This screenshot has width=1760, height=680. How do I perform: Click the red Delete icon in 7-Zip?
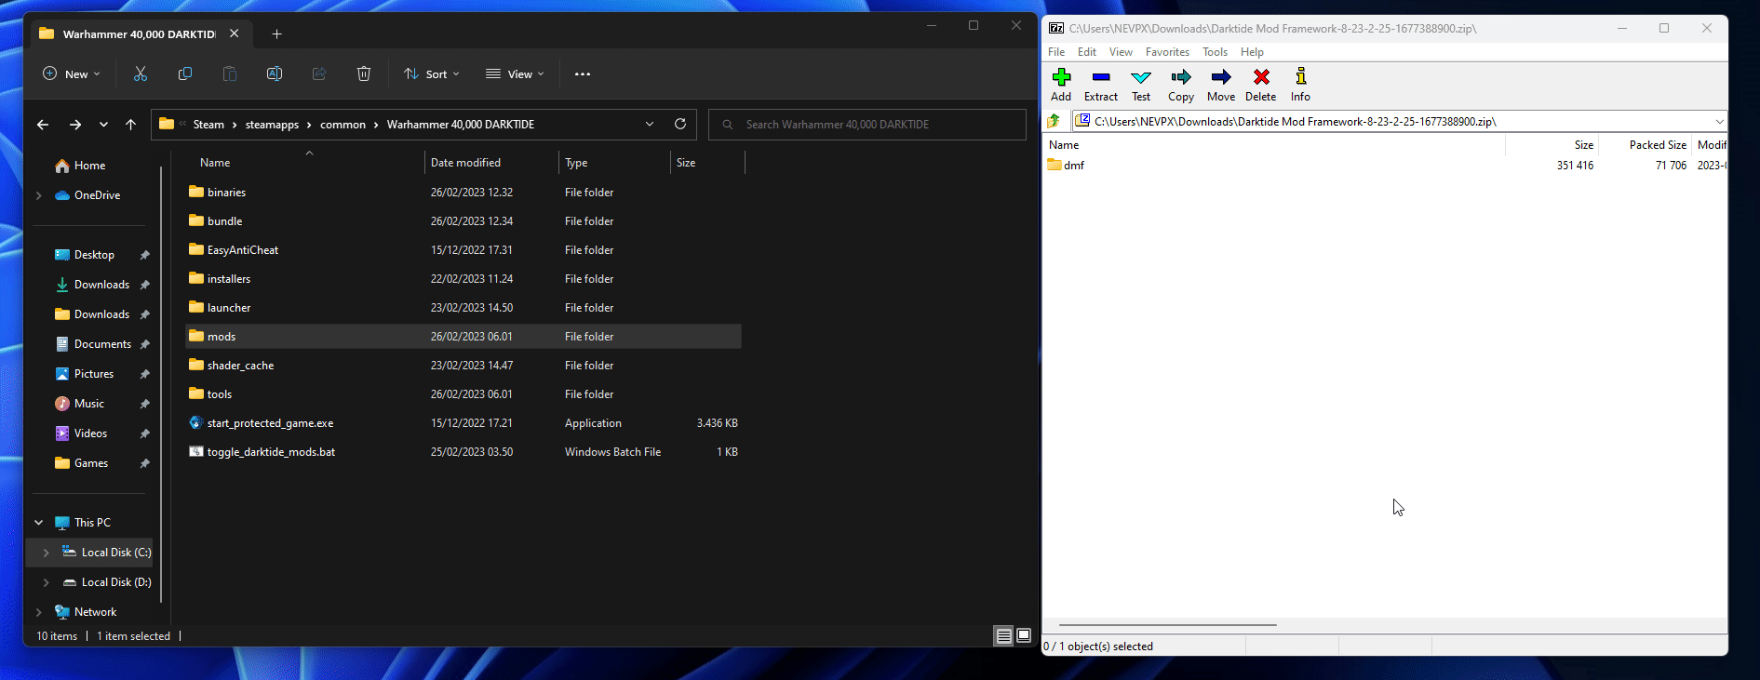coord(1261,84)
